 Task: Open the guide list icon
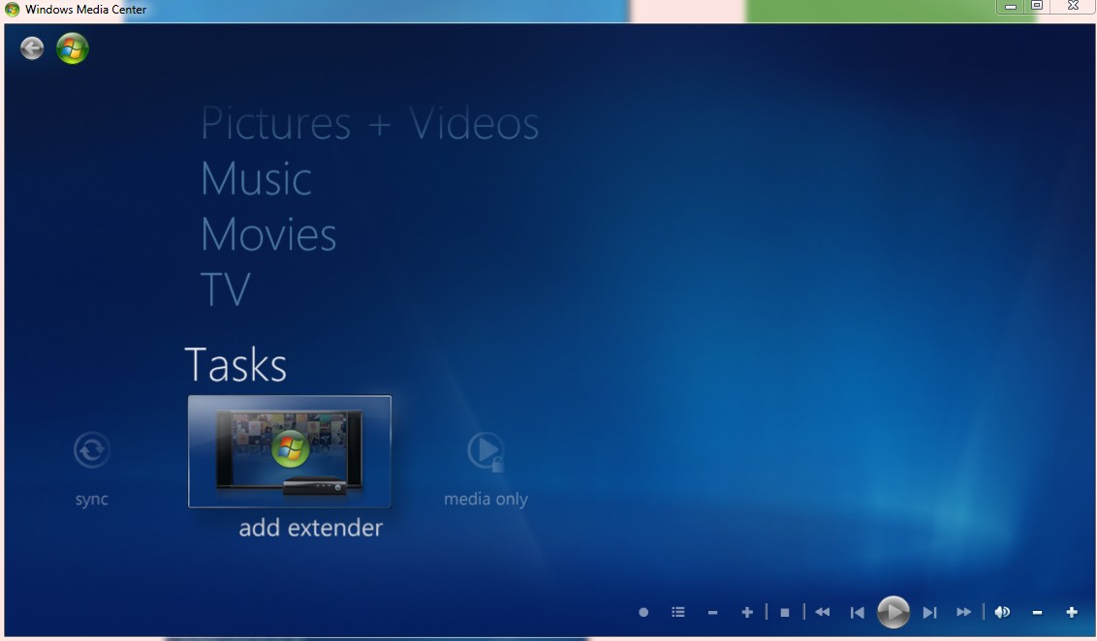(678, 612)
